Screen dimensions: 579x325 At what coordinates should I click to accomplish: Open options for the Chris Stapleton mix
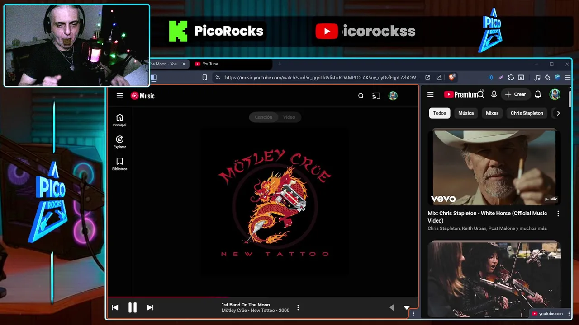click(558, 214)
